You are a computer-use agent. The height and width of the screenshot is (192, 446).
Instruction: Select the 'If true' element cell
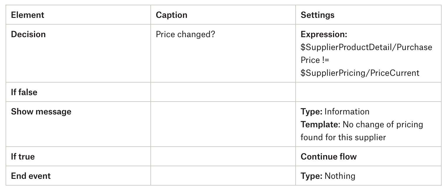point(23,157)
